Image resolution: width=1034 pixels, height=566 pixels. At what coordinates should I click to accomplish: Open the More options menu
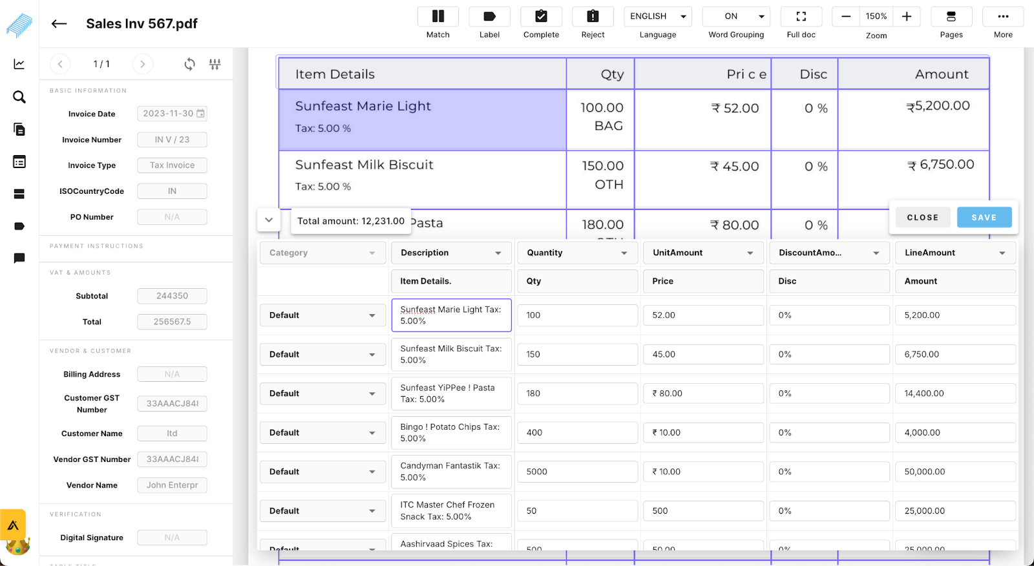[x=1002, y=17]
